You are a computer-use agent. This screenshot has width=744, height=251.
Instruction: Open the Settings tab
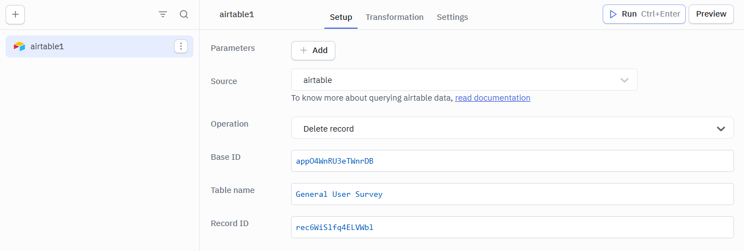(x=452, y=17)
